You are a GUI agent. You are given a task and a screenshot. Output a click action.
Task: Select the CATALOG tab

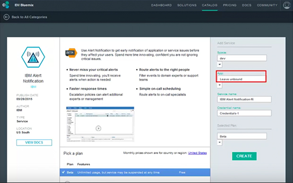209,5
